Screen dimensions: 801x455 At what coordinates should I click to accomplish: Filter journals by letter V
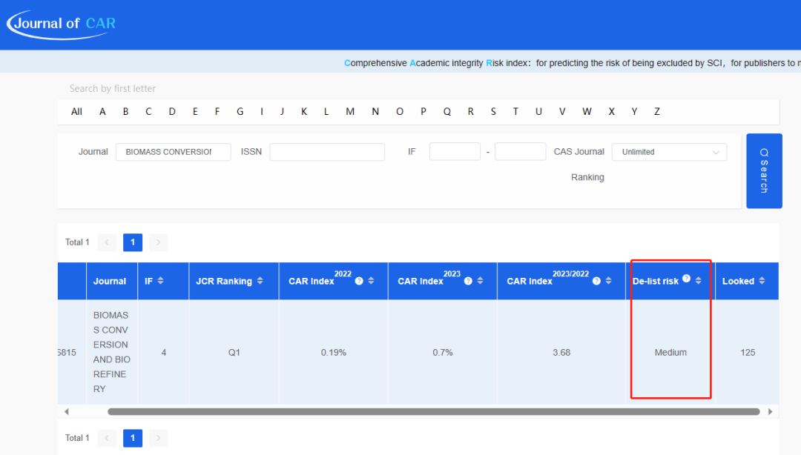coord(562,111)
